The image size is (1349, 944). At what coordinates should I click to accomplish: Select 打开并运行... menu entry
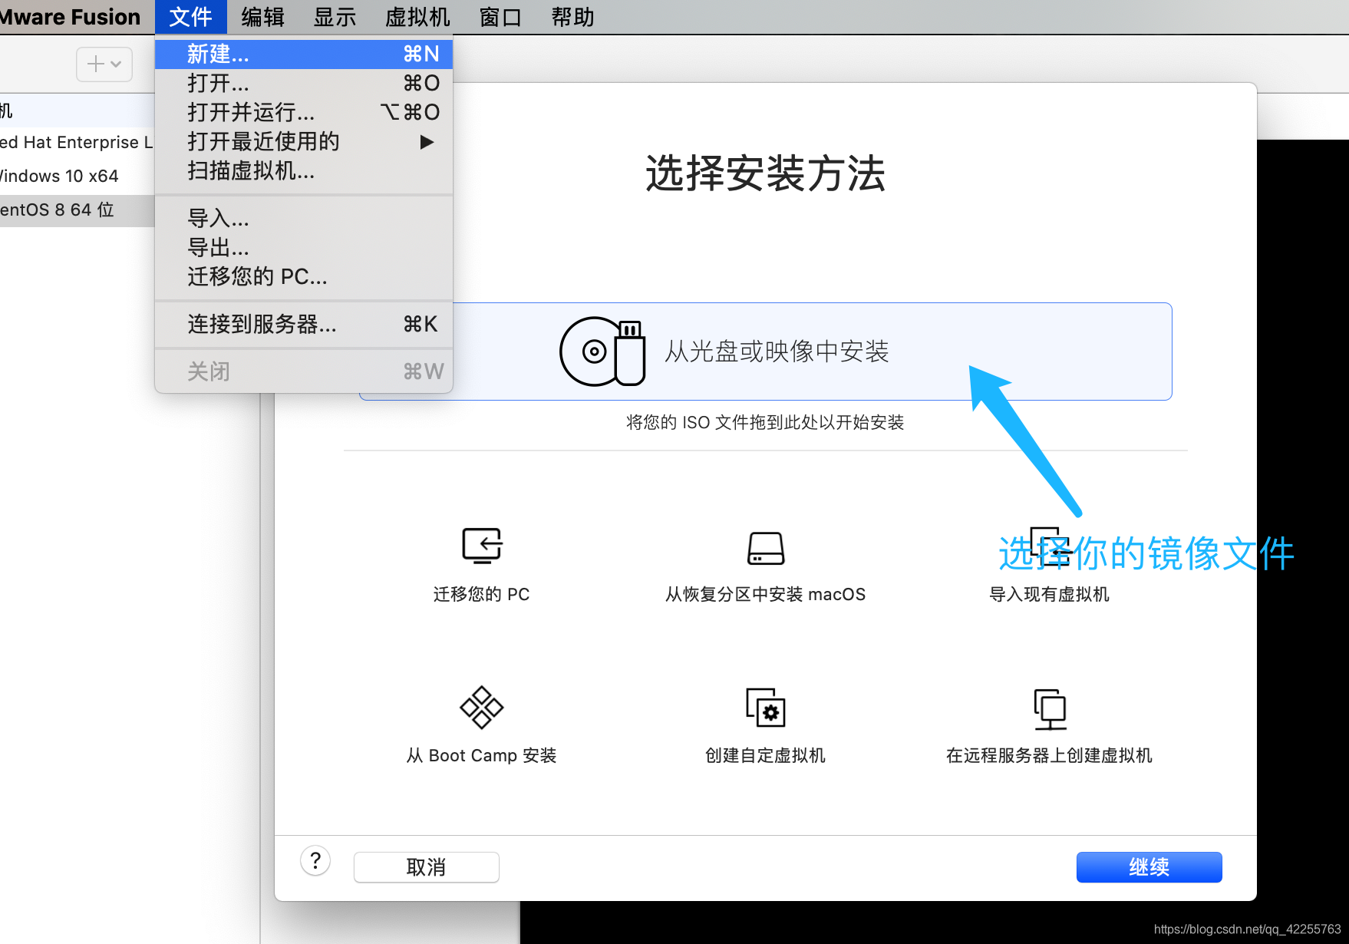(x=304, y=112)
